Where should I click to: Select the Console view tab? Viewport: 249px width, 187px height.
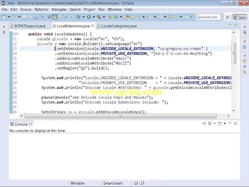[x=21, y=124]
